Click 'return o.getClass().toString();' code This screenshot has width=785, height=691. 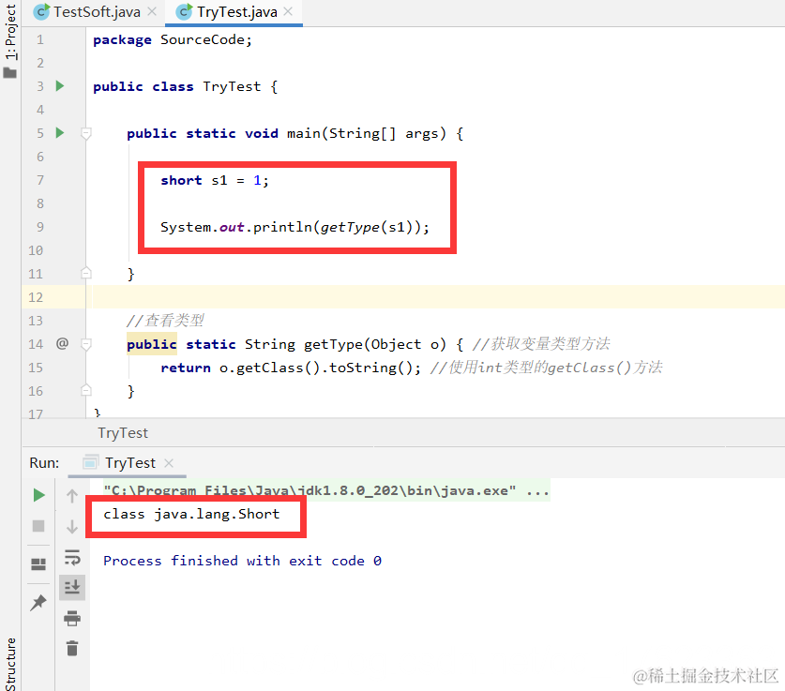coord(291,368)
